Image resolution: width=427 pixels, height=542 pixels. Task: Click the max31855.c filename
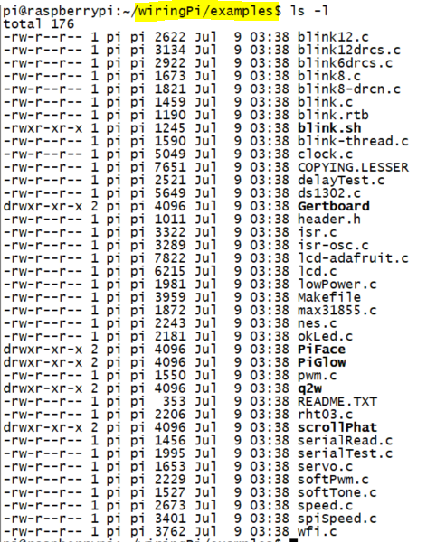tap(337, 311)
